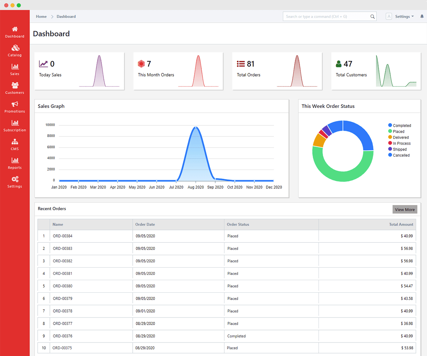Open the CMS menu label in sidebar
Screen dimensions: 427x356
tap(15, 149)
